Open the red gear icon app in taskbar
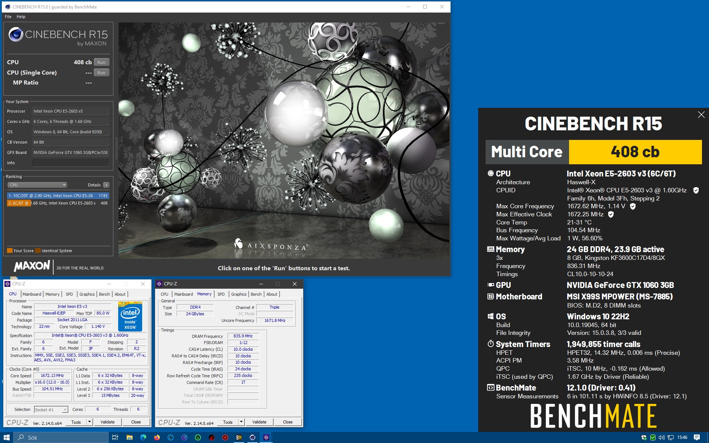Viewport: 709px width, 443px height. 225,437
